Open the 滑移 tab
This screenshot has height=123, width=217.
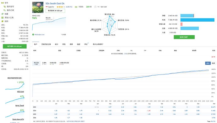pos(71,44)
